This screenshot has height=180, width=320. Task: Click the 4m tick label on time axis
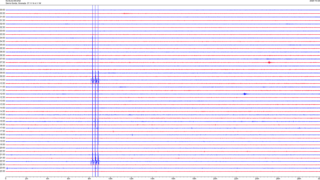coord(48,179)
